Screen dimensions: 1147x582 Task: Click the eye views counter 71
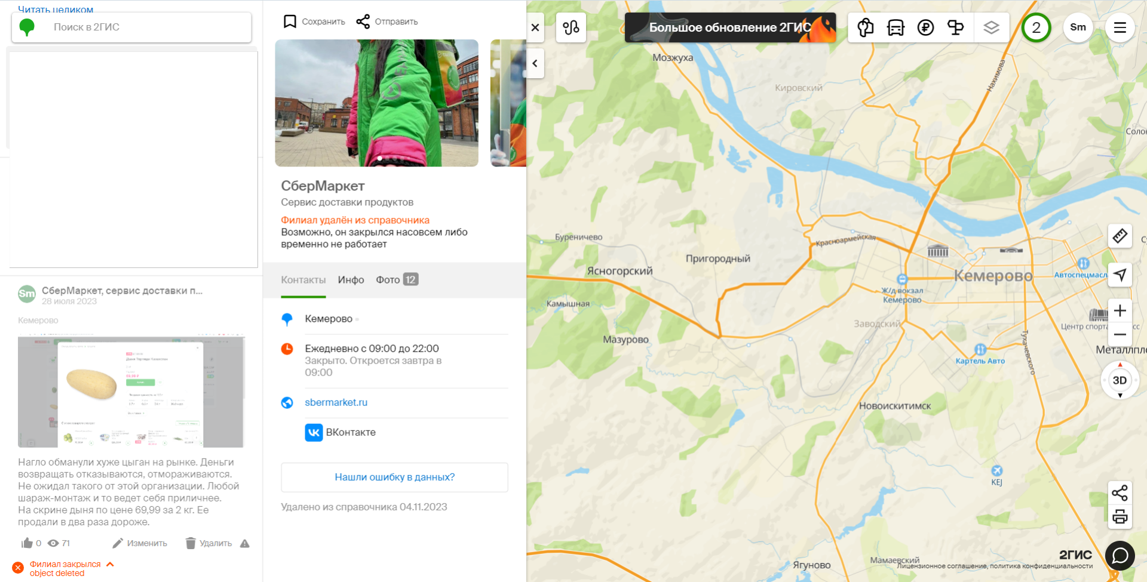(x=59, y=543)
